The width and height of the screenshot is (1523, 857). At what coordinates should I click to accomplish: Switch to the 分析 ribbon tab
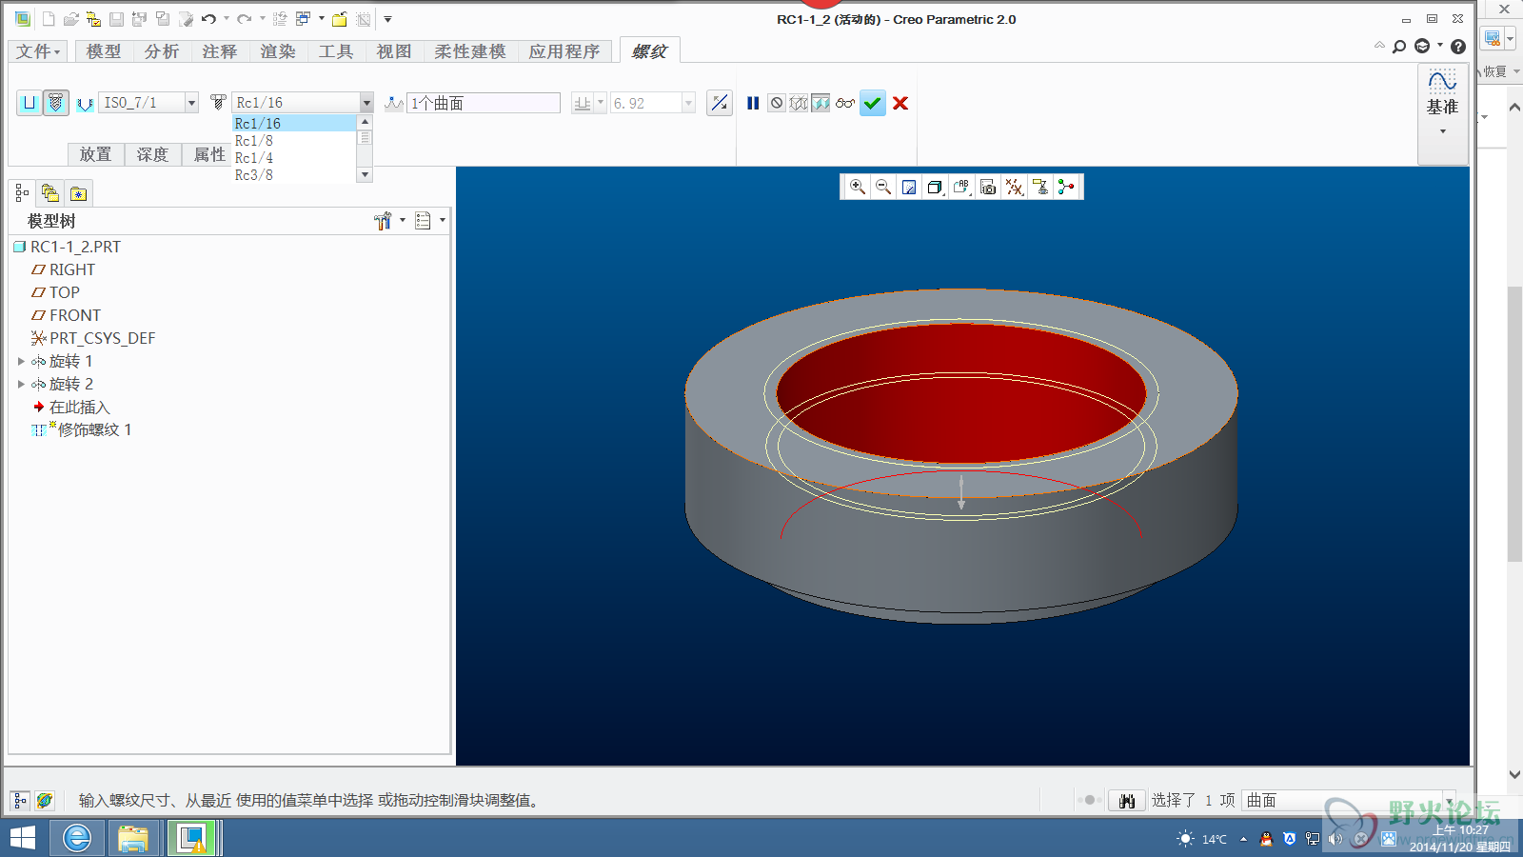(x=162, y=51)
